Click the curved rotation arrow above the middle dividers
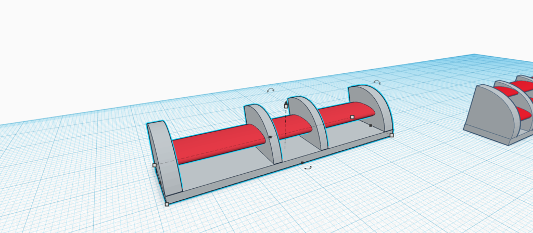 click(x=271, y=90)
